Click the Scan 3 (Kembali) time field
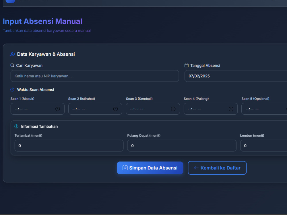The image size is (287, 215). [153, 109]
